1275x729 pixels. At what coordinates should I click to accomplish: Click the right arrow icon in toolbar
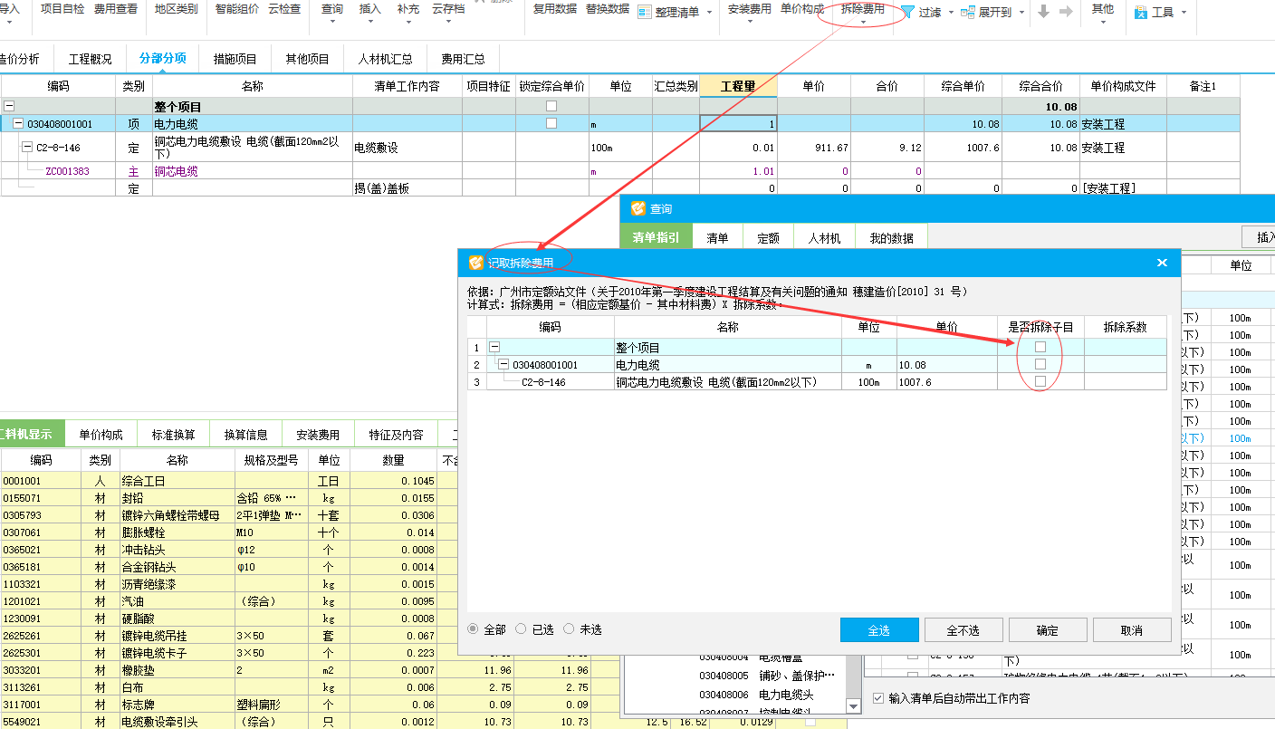coord(1066,12)
